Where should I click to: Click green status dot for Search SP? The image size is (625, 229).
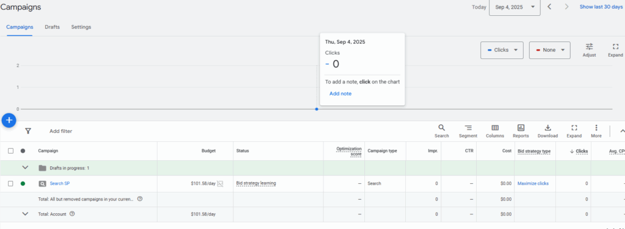[23, 184]
